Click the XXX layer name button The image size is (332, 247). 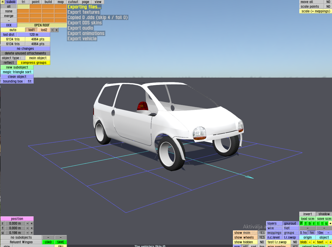pos(9,25)
